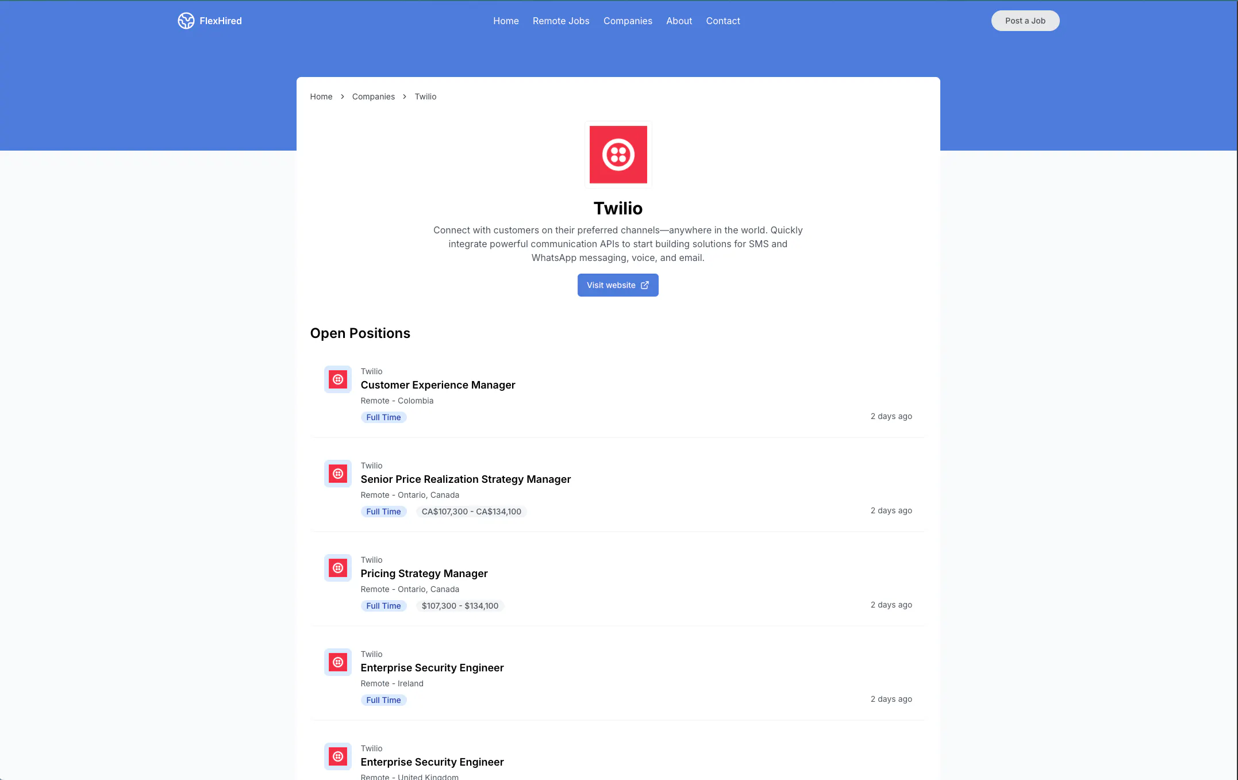This screenshot has width=1238, height=780.
Task: Open the Contact page from navigation
Action: 723,21
